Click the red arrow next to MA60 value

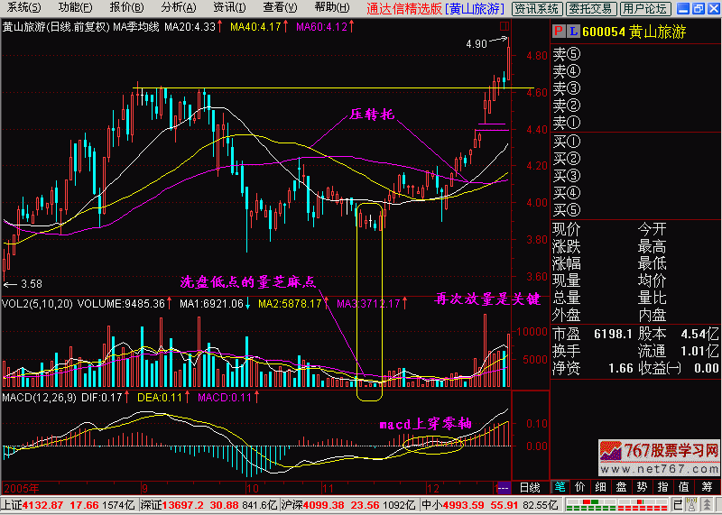(351, 26)
